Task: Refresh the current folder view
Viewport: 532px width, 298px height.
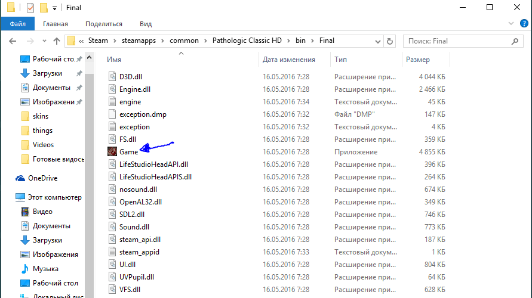Action: tap(390, 41)
